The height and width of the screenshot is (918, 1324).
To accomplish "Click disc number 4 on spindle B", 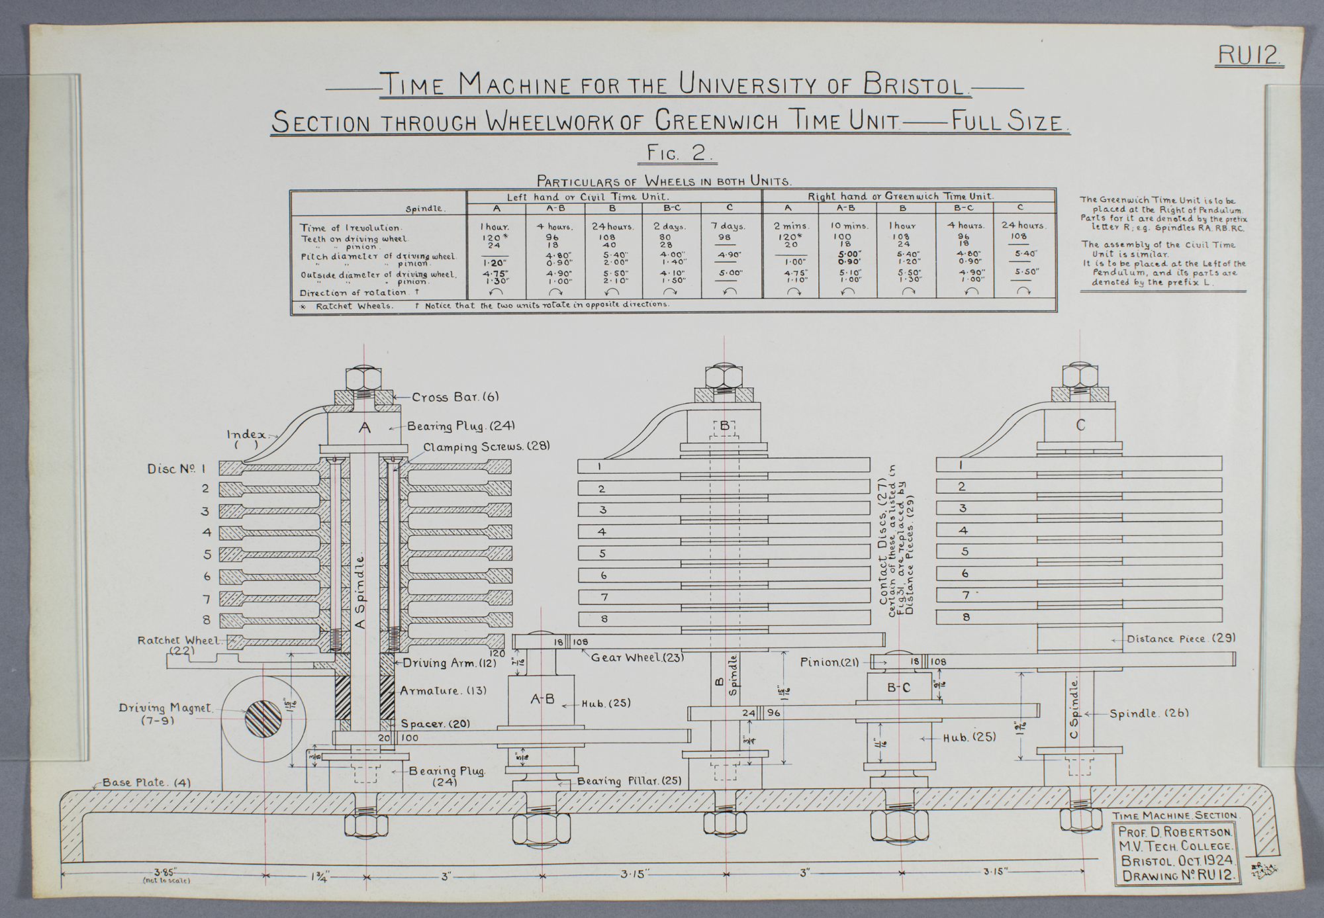I will (x=724, y=531).
